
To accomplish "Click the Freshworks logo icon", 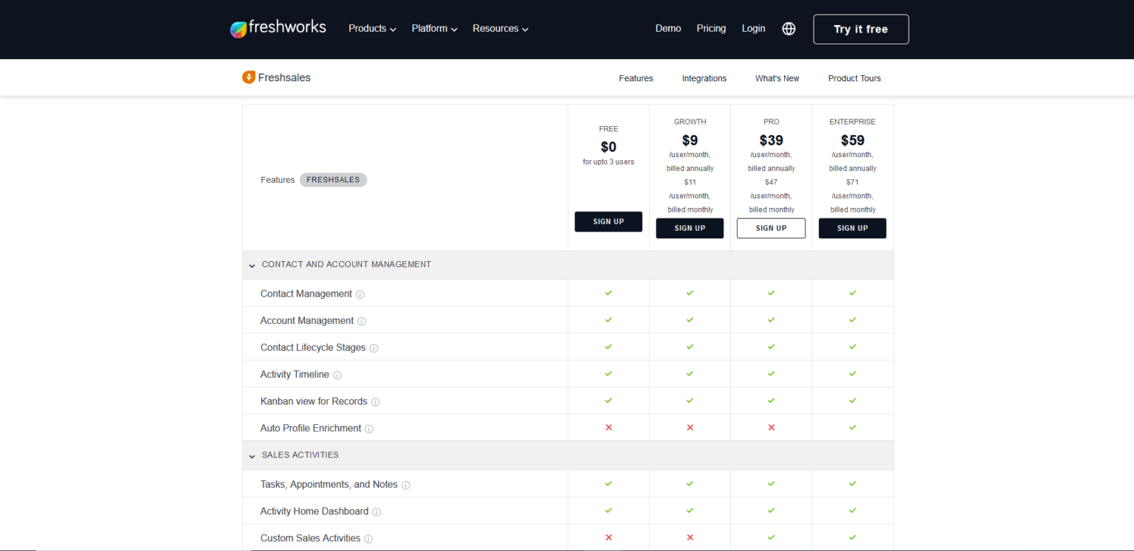I will (x=238, y=27).
